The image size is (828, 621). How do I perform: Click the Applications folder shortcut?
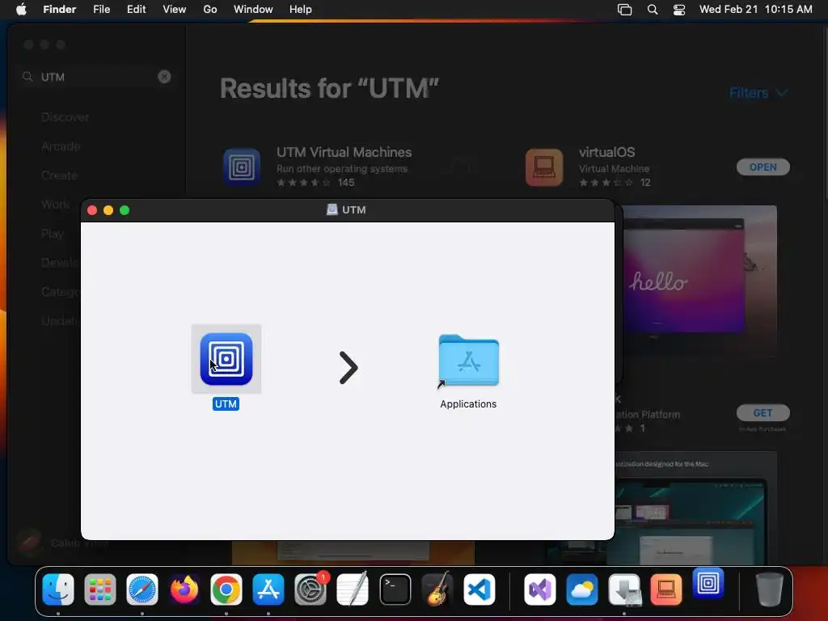tap(468, 361)
